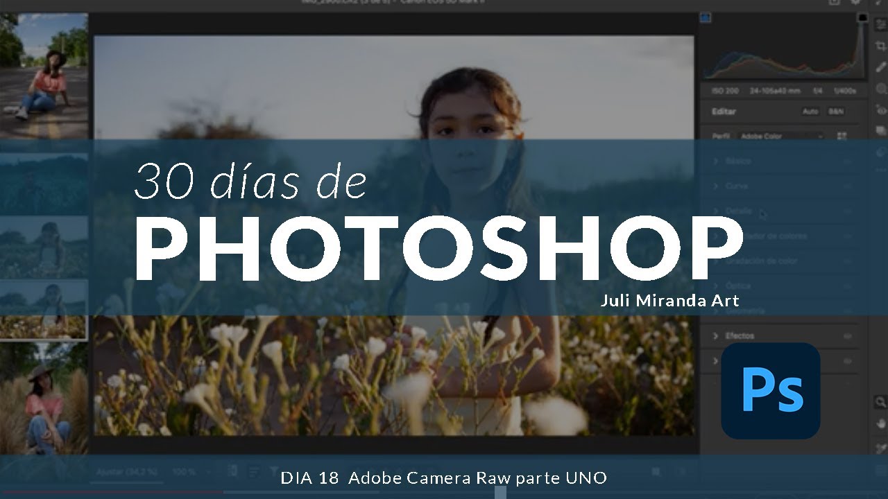Toggle the shadow clipping warning on the histogram
888x499 pixels.
point(706,17)
